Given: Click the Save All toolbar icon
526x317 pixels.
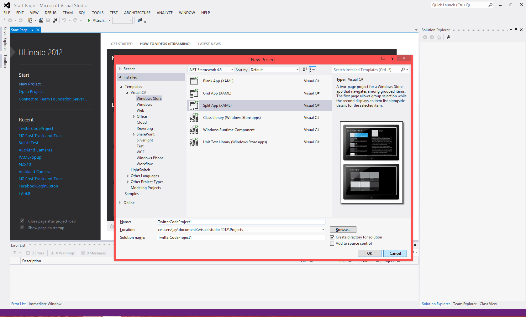Looking at the screenshot, I should click(55, 20).
